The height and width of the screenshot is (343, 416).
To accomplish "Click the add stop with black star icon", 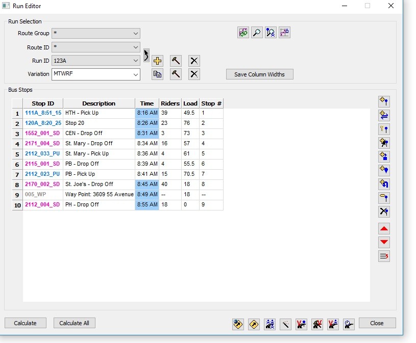I will [x=384, y=143].
